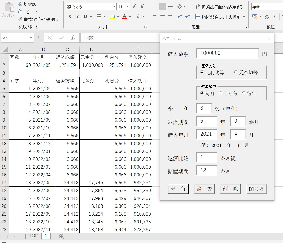This screenshot has height=243, width=283.
Task: Toggle Underline formatting
Action: coord(85,17)
